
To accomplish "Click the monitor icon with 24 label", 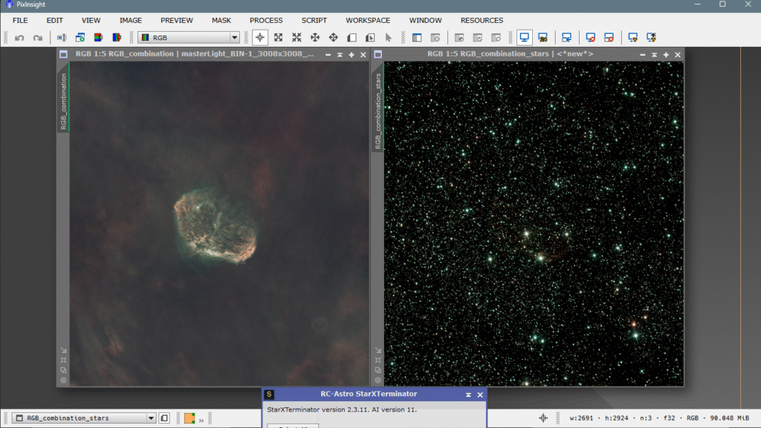I will [x=543, y=37].
